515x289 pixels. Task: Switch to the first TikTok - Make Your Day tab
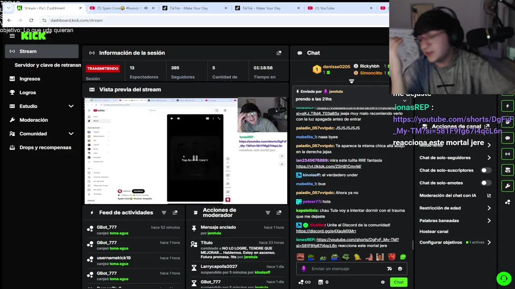point(195,8)
